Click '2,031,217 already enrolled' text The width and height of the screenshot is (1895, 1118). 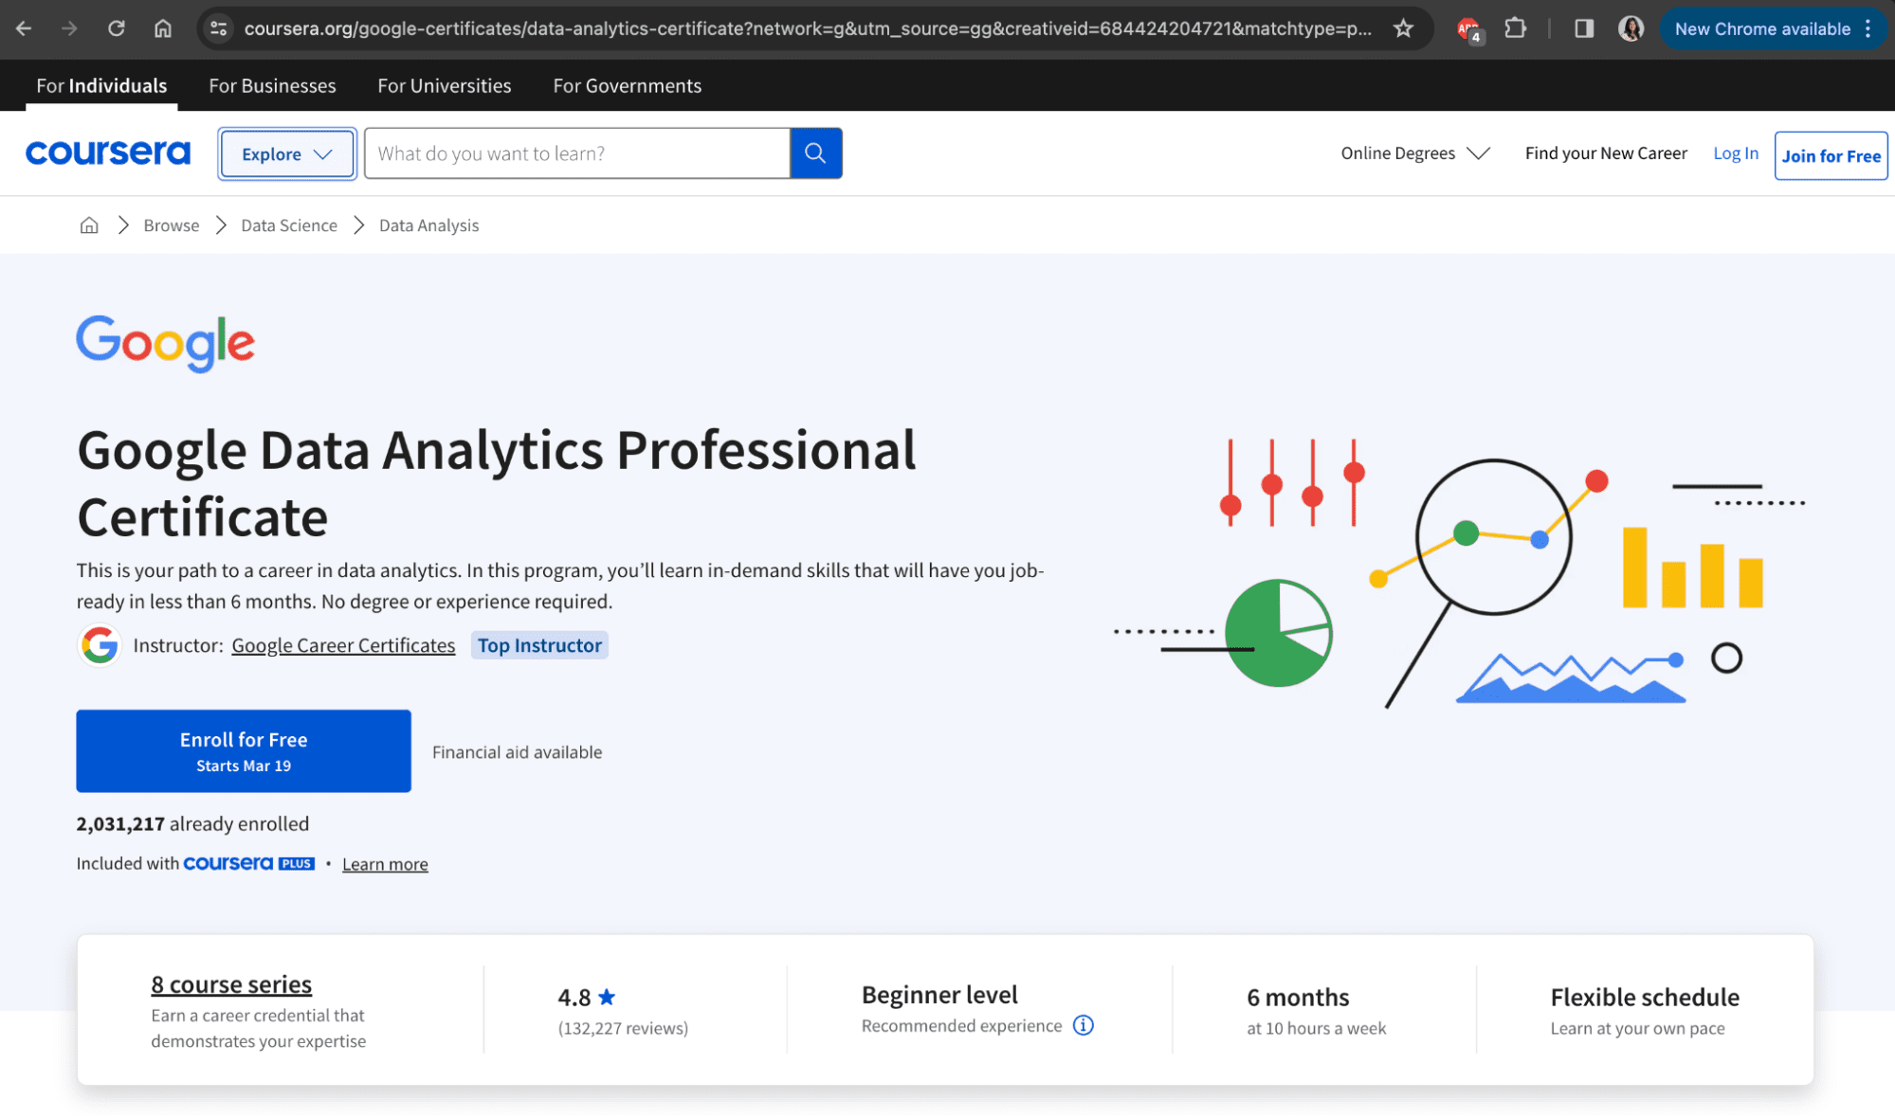coord(192,823)
